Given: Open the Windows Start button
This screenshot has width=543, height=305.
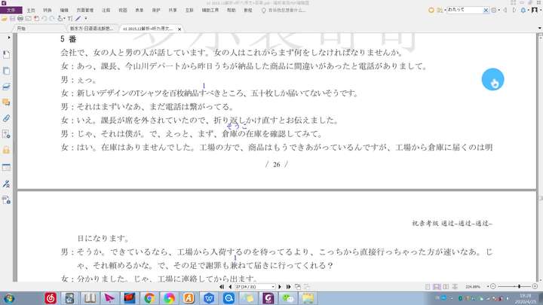Looking at the screenshot, I should click(9, 298).
